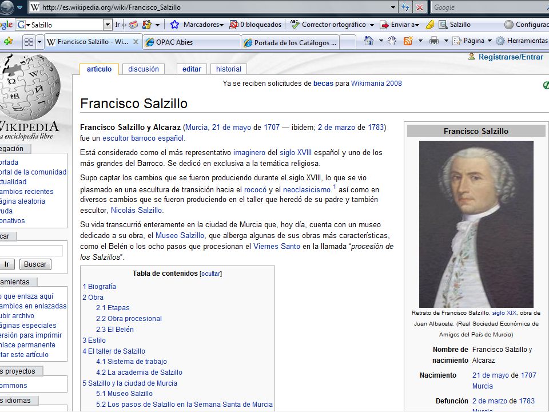Follow the becas link in site notice
This screenshot has width=549, height=412.
323,84
